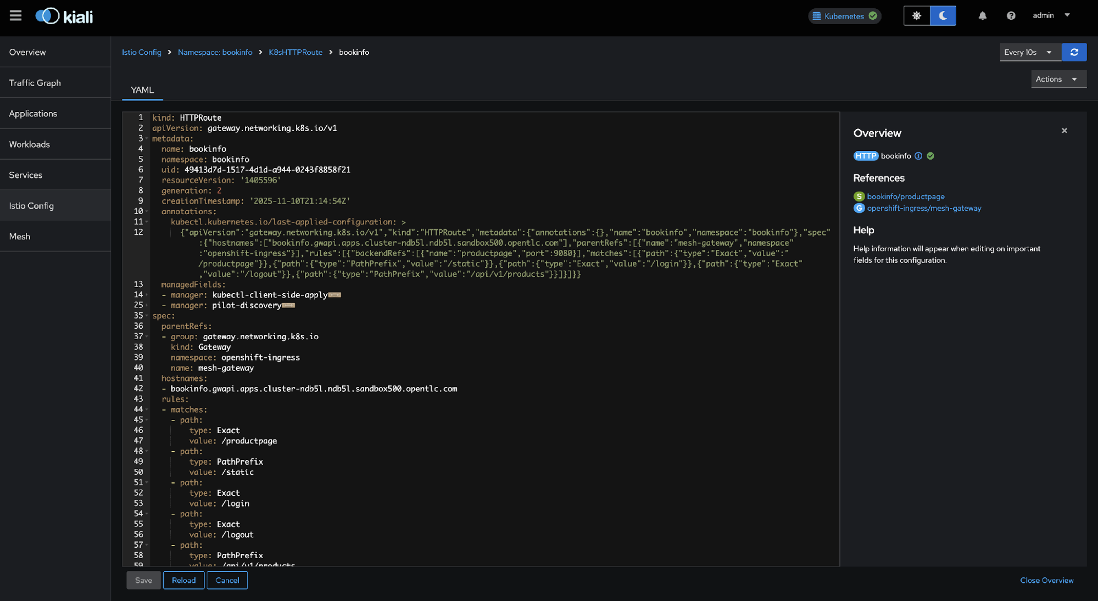This screenshot has height=601, width=1098.
Task: Open the openshift-ingress/mesh-gateway reference link
Action: click(924, 209)
